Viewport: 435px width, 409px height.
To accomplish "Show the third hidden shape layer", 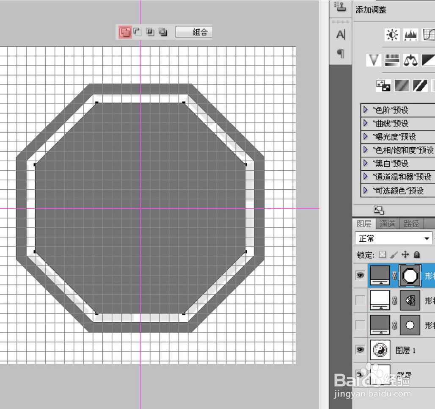I will (x=360, y=324).
